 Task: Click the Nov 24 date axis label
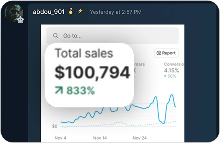pos(139,138)
